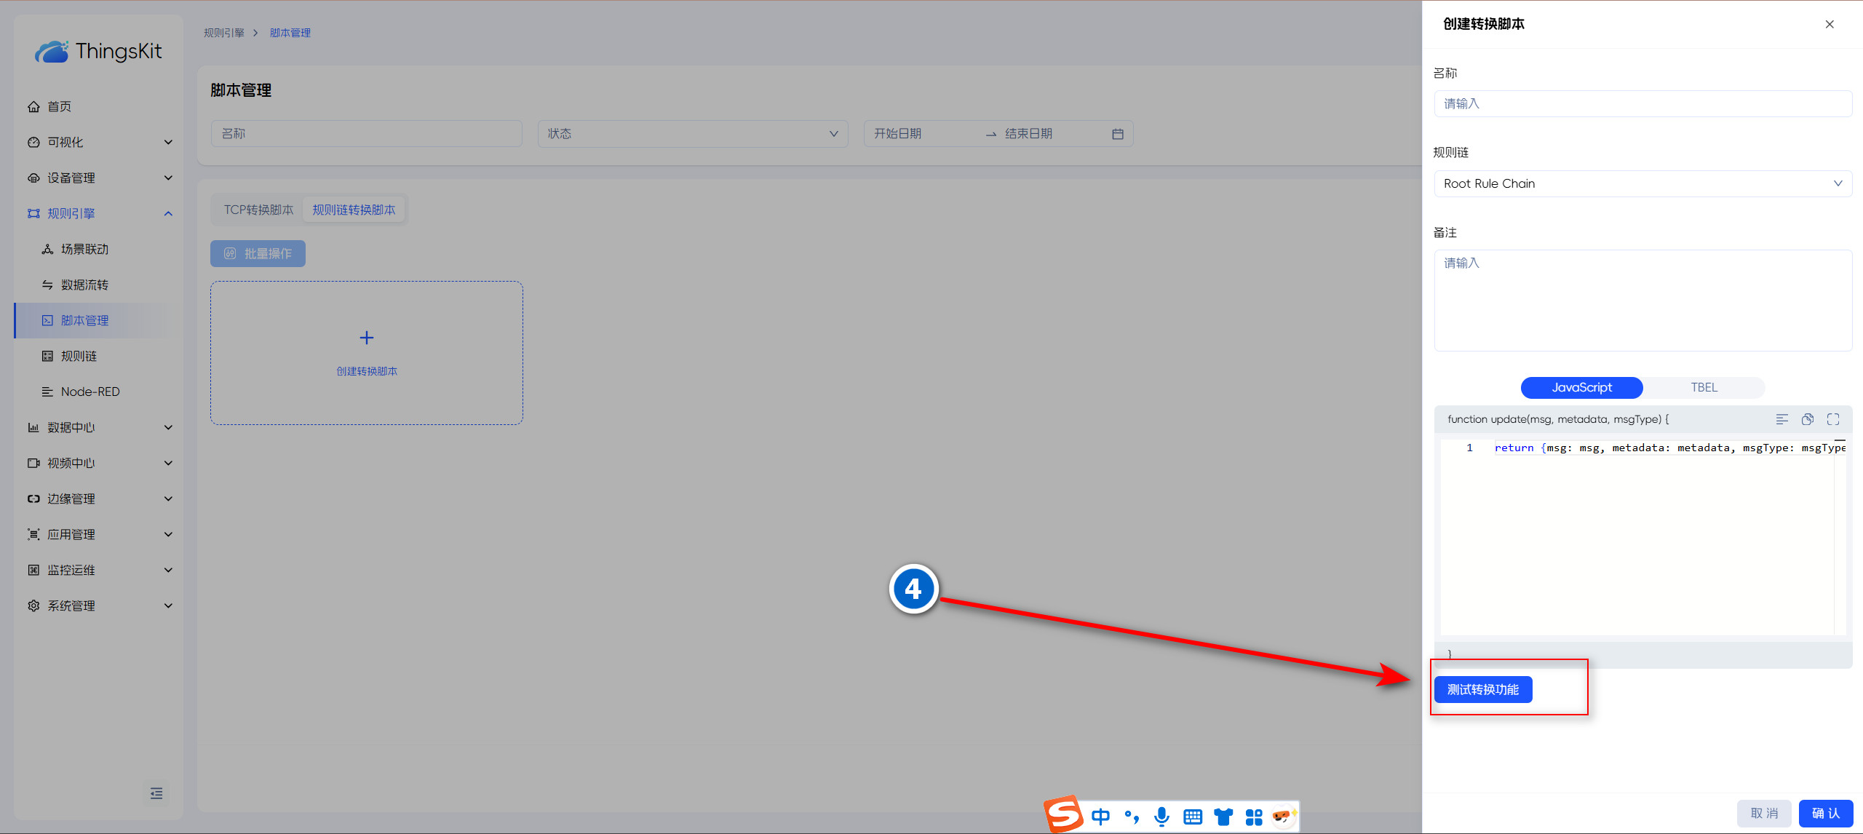This screenshot has height=834, width=1863.
Task: Click the calendar icon in the date range field
Action: (1118, 134)
